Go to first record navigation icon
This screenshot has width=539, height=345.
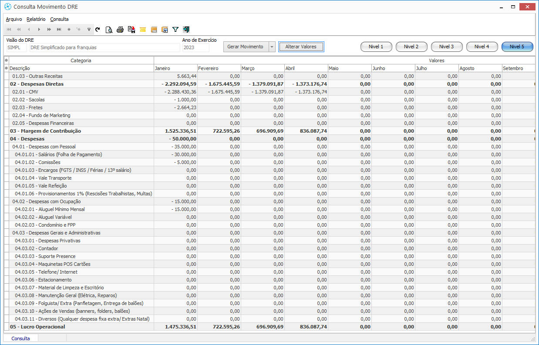(x=9, y=30)
